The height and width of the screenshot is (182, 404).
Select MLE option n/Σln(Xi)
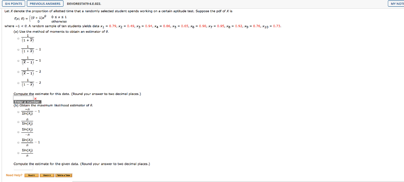click(x=18, y=122)
